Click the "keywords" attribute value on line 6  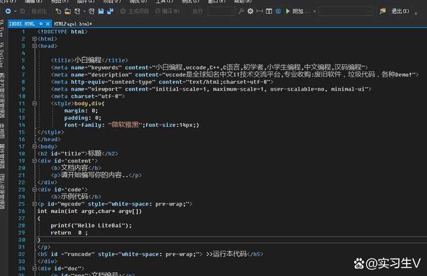(x=105, y=68)
